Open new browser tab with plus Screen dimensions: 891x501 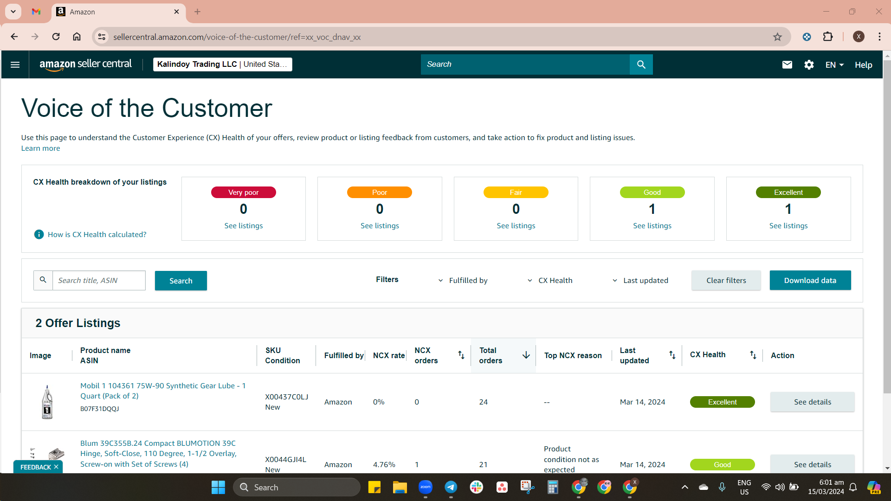click(x=197, y=12)
